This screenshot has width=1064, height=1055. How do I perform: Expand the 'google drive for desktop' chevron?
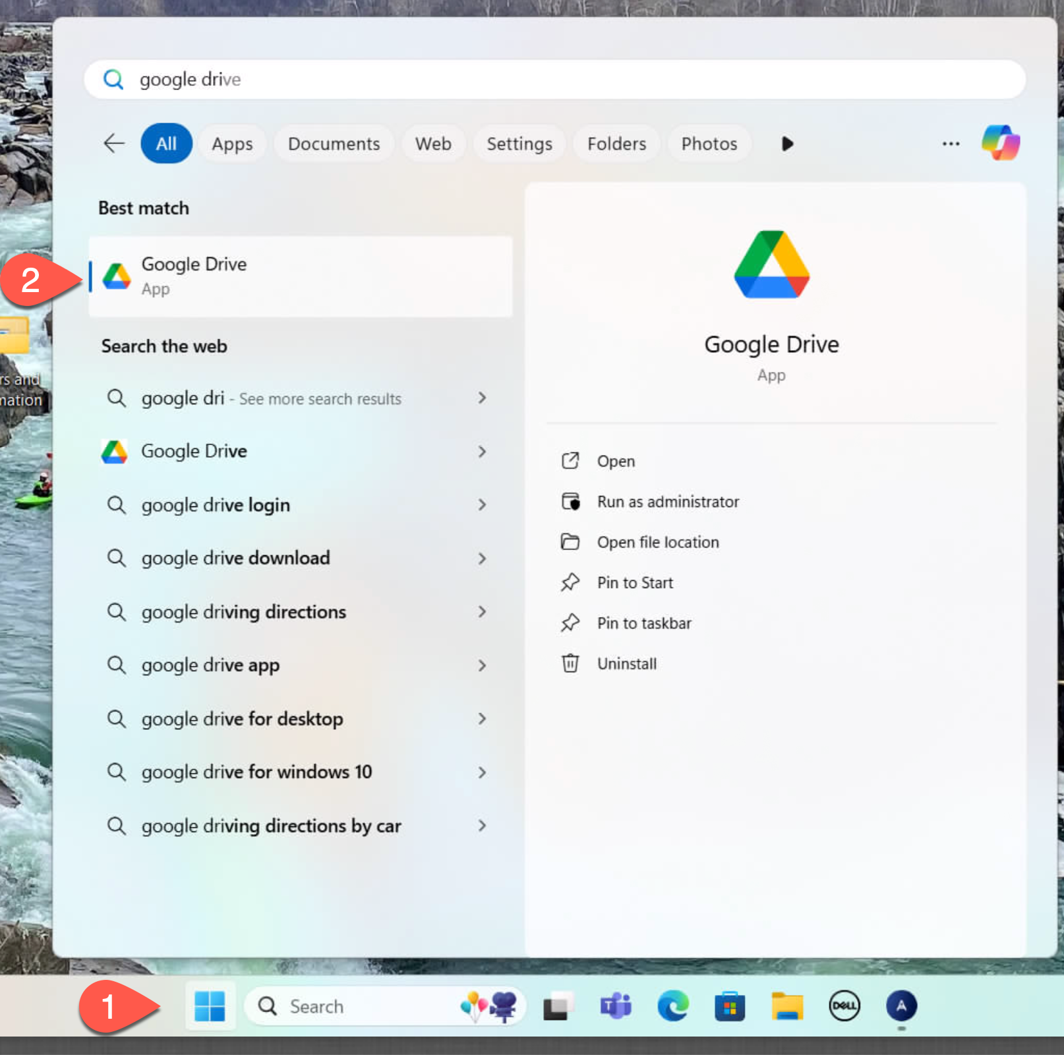(483, 719)
